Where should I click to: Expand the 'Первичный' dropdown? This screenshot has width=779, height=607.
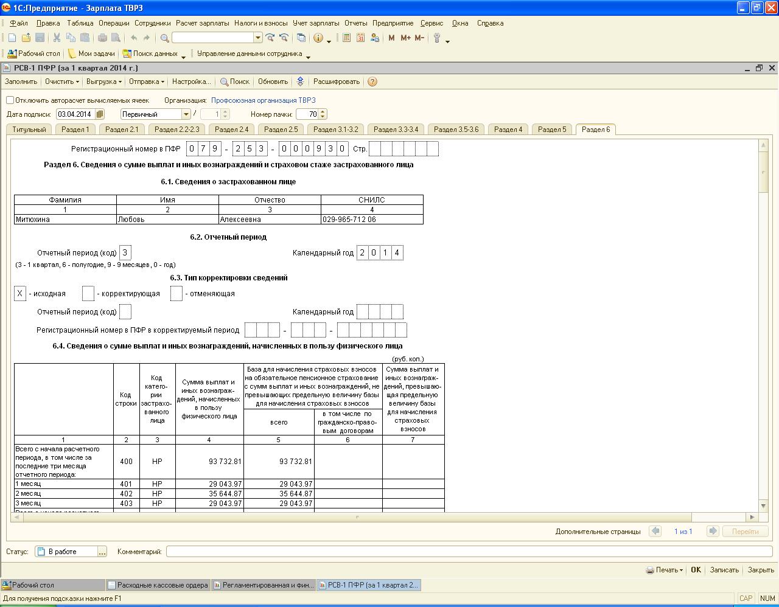click(x=186, y=114)
